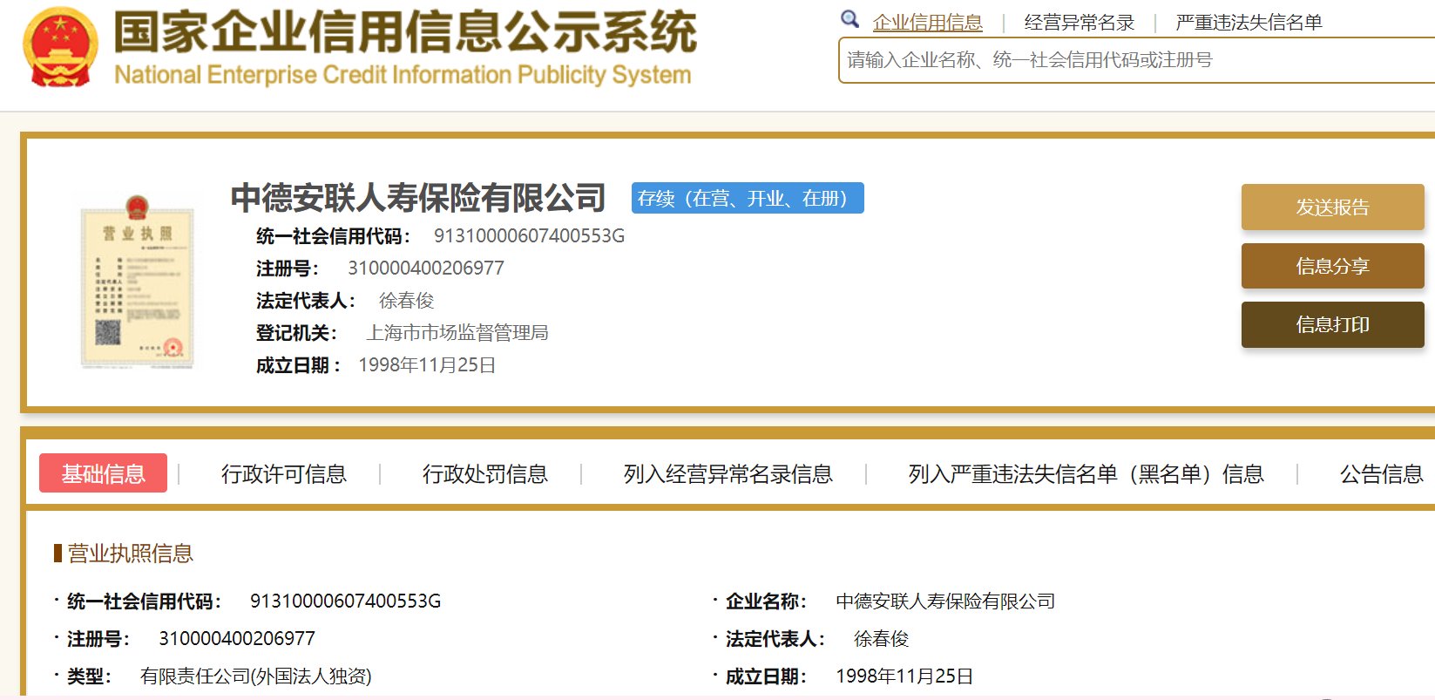
Task: Click the site title 国家企业信用信息公示系统
Action: pyautogui.click(x=405, y=32)
